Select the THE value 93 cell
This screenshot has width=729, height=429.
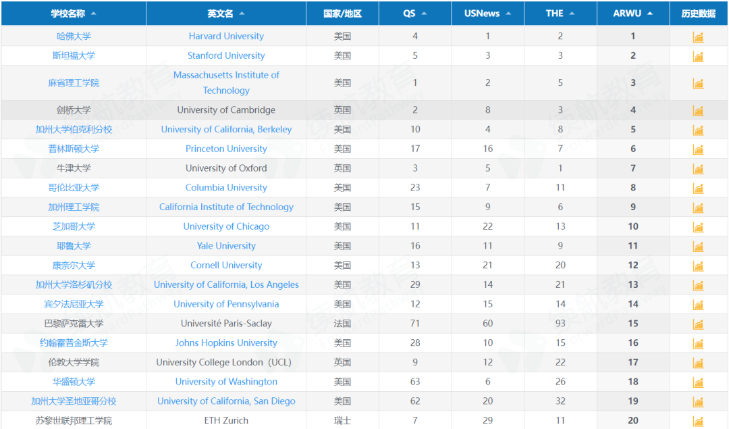tap(561, 324)
